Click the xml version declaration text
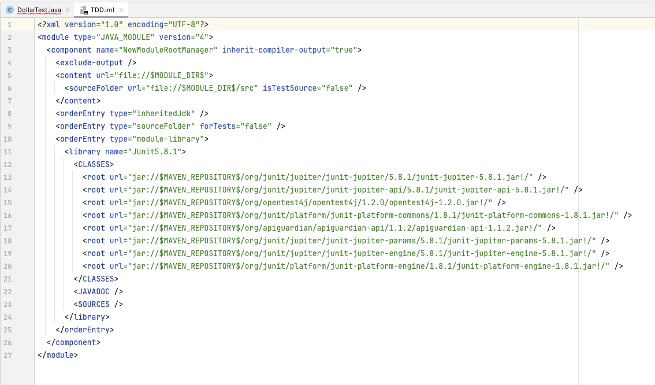This screenshot has height=385, width=655. point(123,25)
